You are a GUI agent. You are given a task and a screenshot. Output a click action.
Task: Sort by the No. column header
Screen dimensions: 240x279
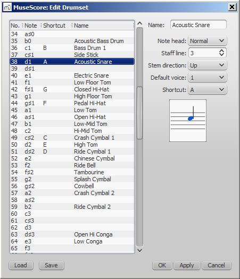tap(15, 26)
